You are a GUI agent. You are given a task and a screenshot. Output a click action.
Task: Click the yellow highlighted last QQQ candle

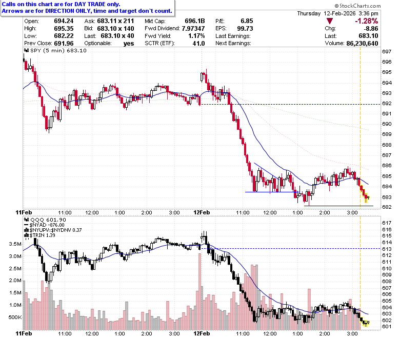pos(368,323)
